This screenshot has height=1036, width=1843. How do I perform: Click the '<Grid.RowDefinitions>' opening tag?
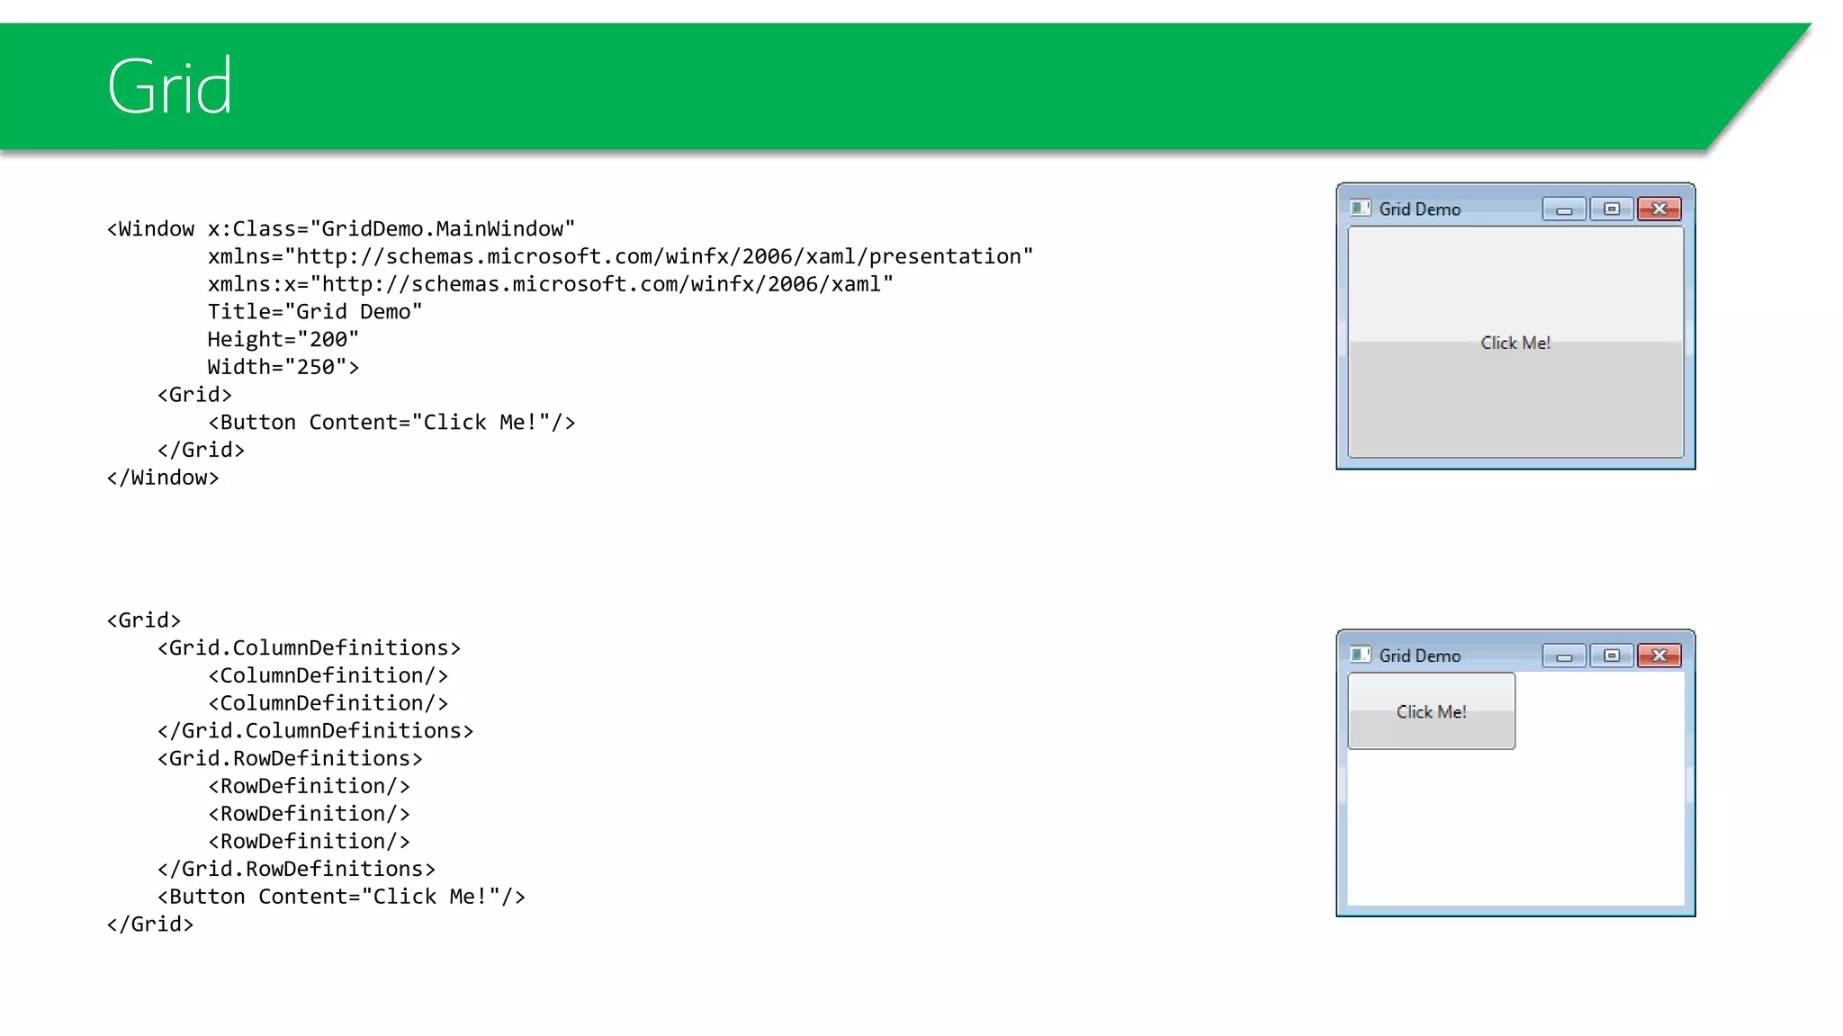coord(290,759)
